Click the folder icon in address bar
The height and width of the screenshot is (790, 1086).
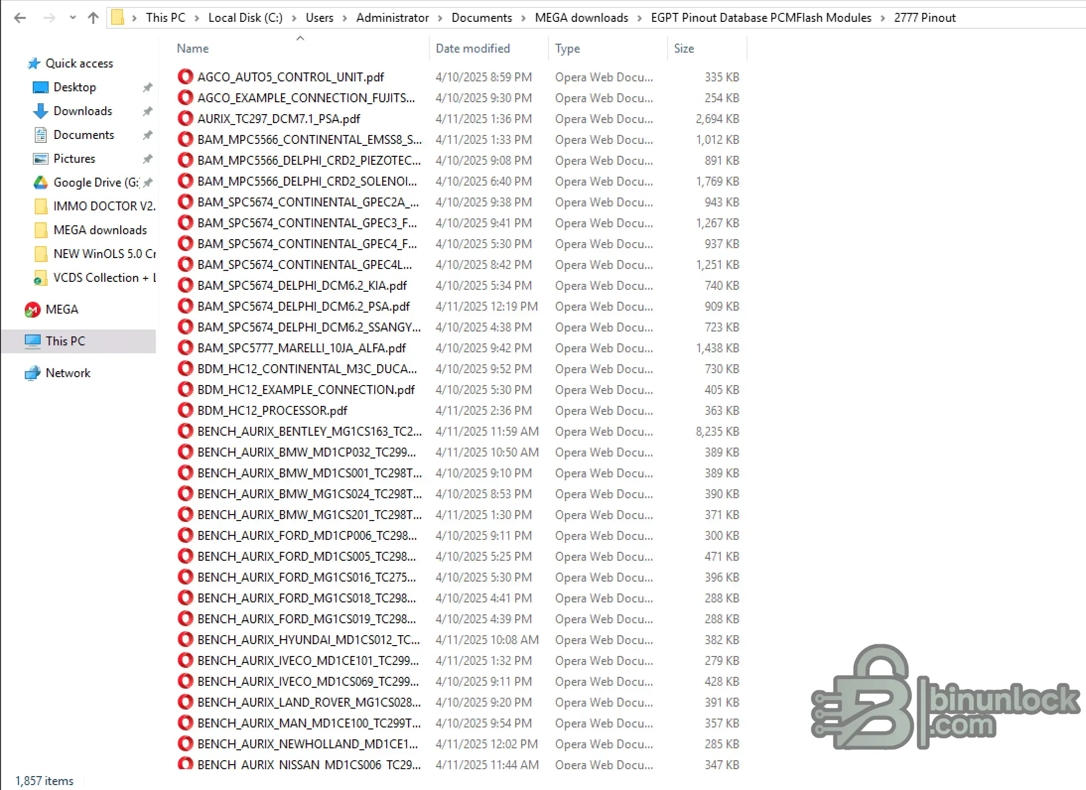coord(117,18)
